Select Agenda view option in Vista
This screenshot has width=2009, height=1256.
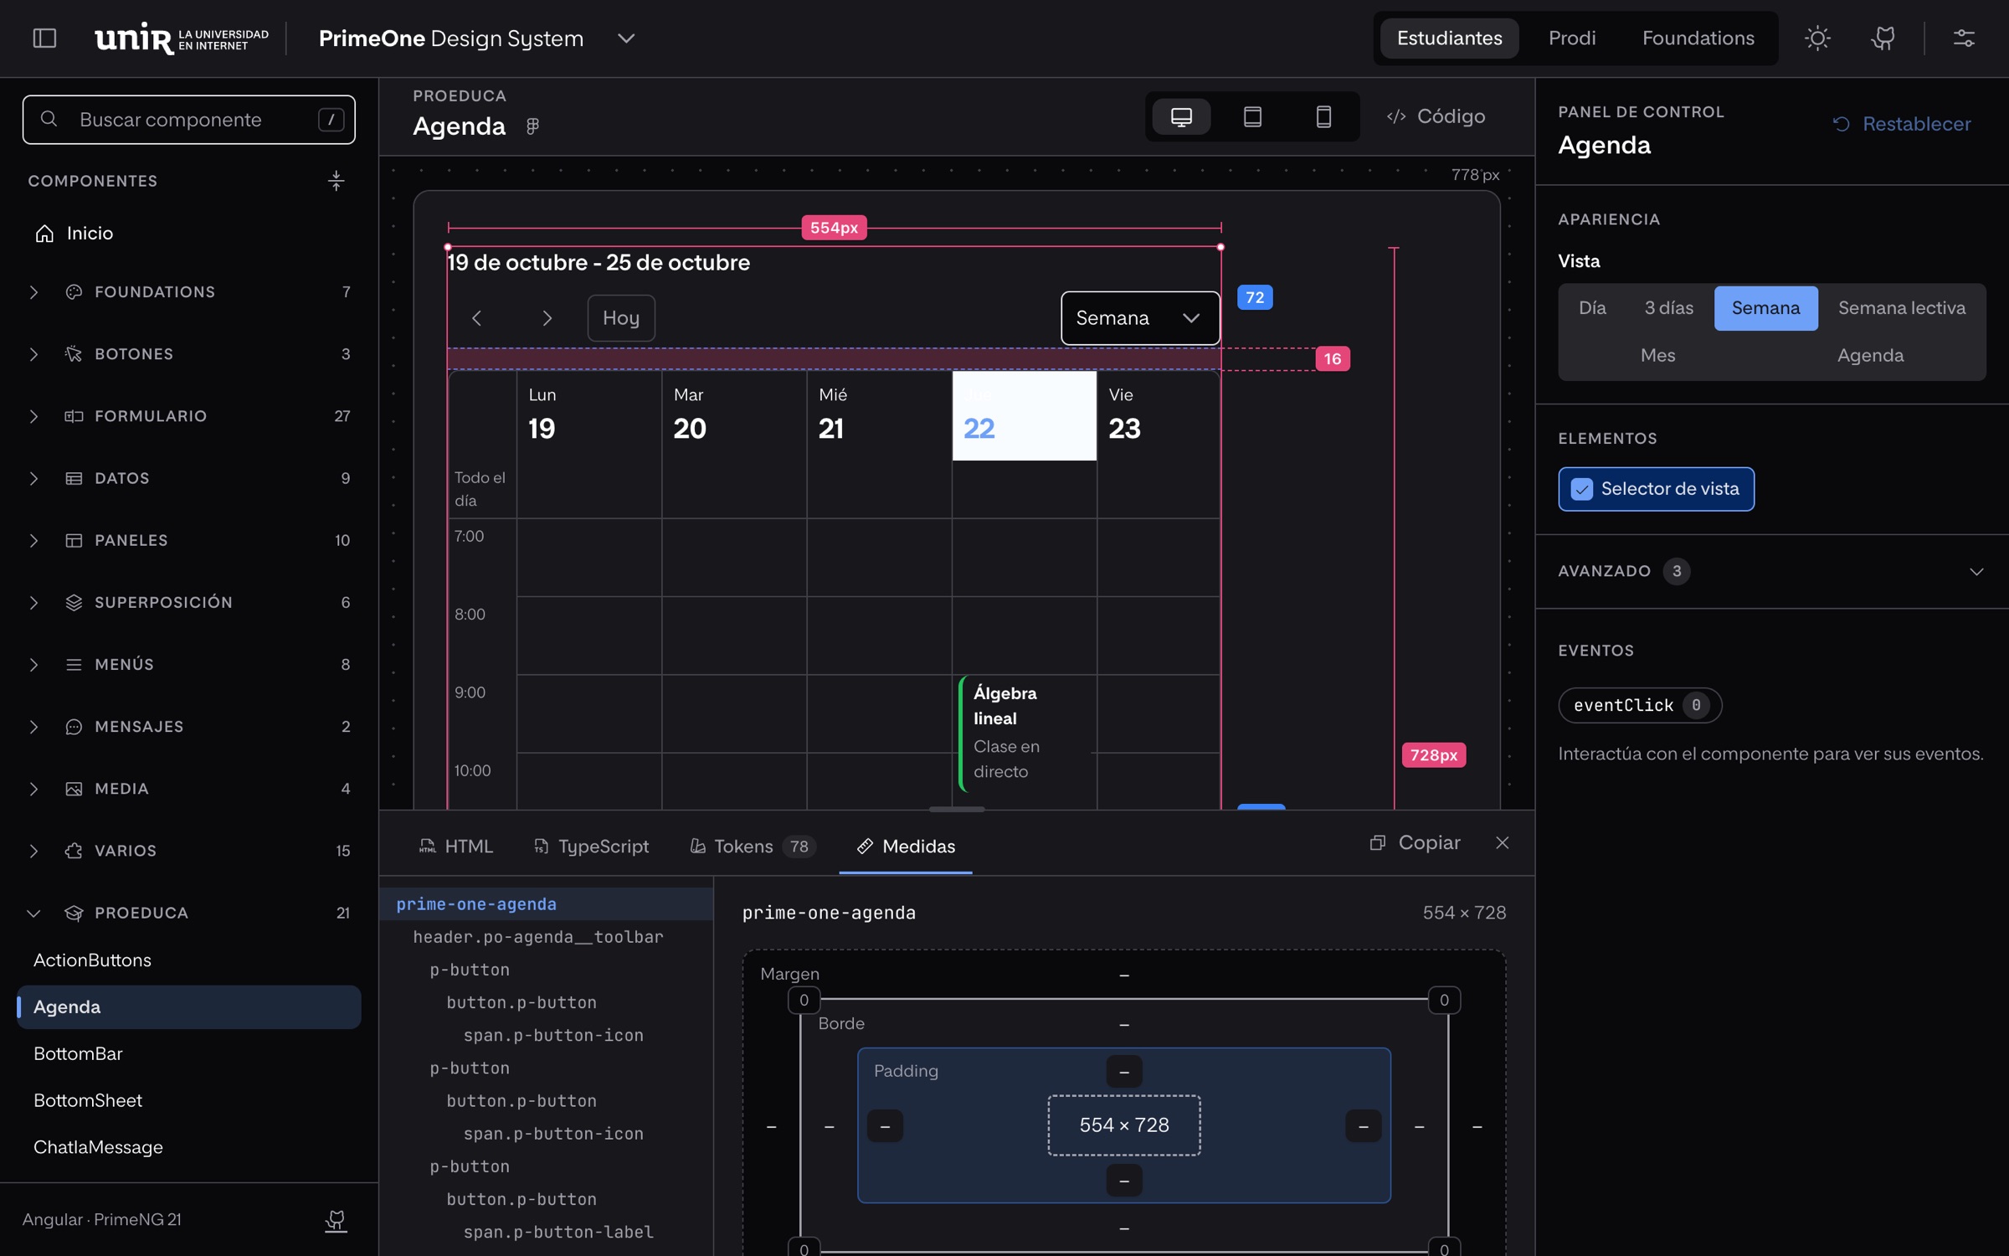click(x=1870, y=355)
